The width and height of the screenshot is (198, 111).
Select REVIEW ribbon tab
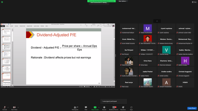tap(42, 26)
